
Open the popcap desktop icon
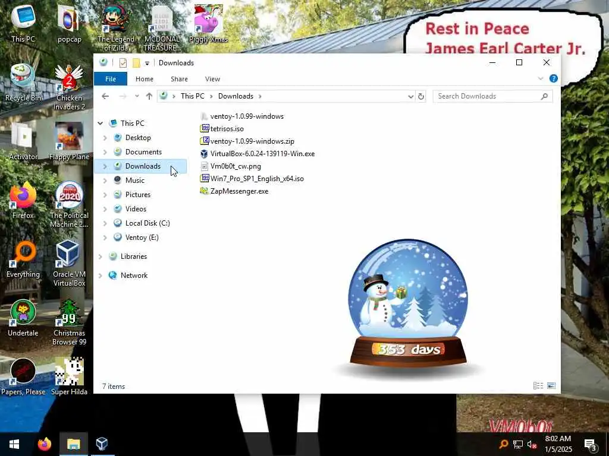tap(69, 23)
